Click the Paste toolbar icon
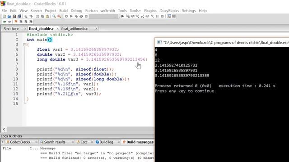 coord(47,16)
